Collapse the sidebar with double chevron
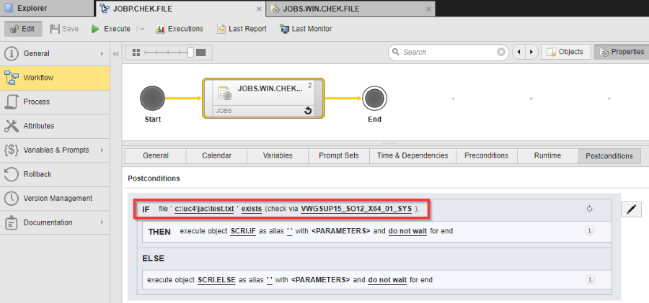Image resolution: width=649 pixels, height=303 pixels. (116, 54)
